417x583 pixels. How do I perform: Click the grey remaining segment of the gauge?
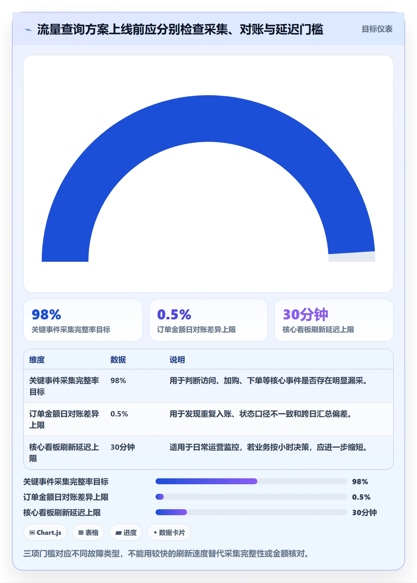[x=352, y=257]
